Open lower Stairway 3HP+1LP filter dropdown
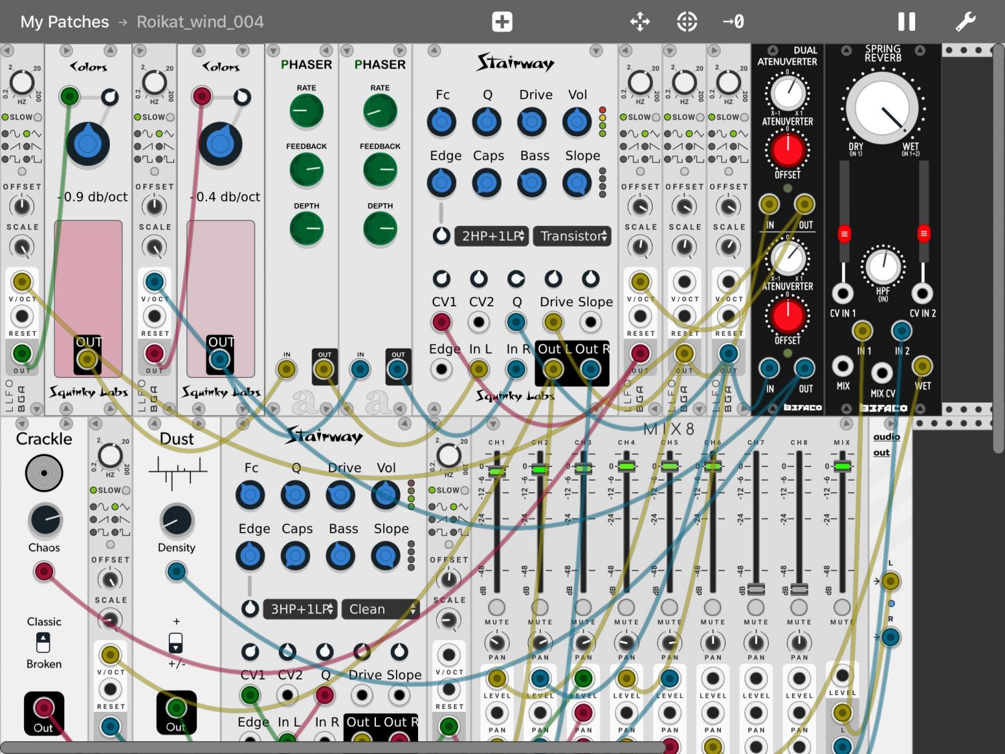This screenshot has height=754, width=1005. (x=301, y=609)
